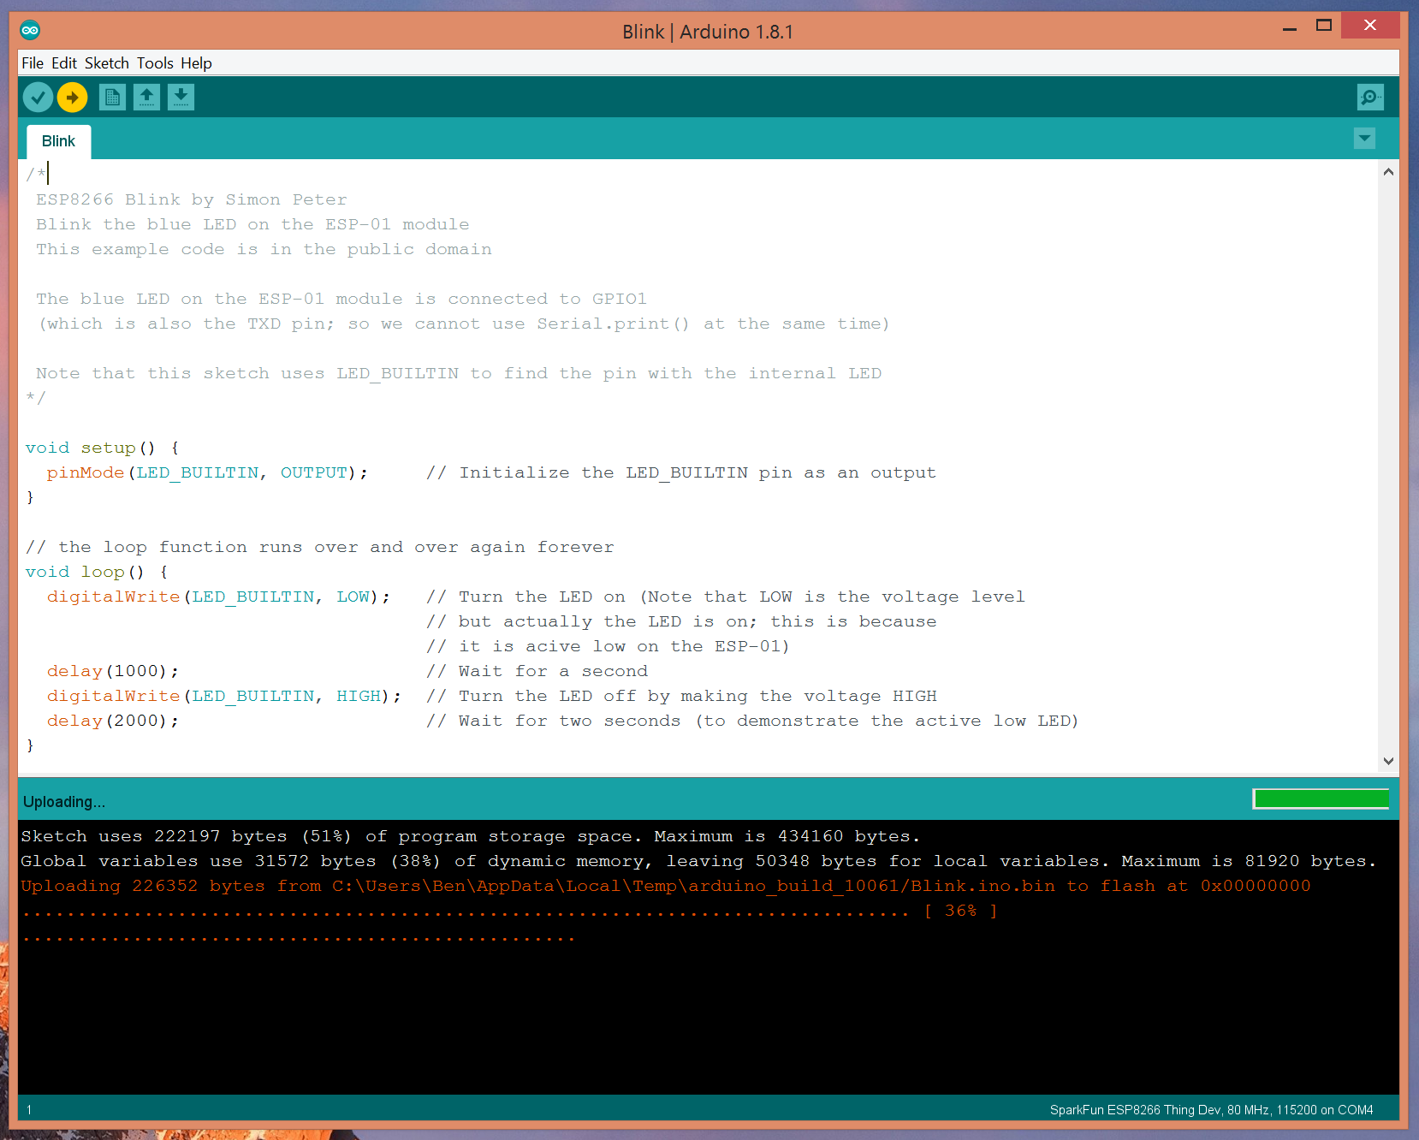Click the 'digitalWrite(LED_BUILTIN, HIGH);' statement
This screenshot has height=1140, width=1419.
[224, 696]
